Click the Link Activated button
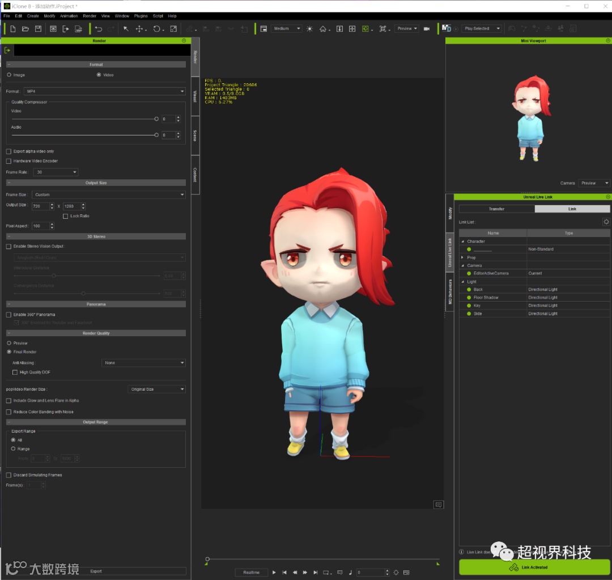Image resolution: width=612 pixels, height=580 pixels. [x=534, y=567]
